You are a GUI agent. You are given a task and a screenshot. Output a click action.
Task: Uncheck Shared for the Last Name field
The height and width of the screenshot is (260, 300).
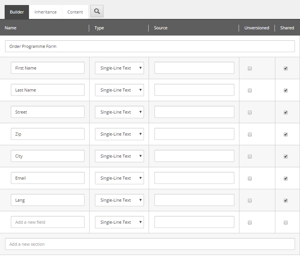[x=286, y=90]
